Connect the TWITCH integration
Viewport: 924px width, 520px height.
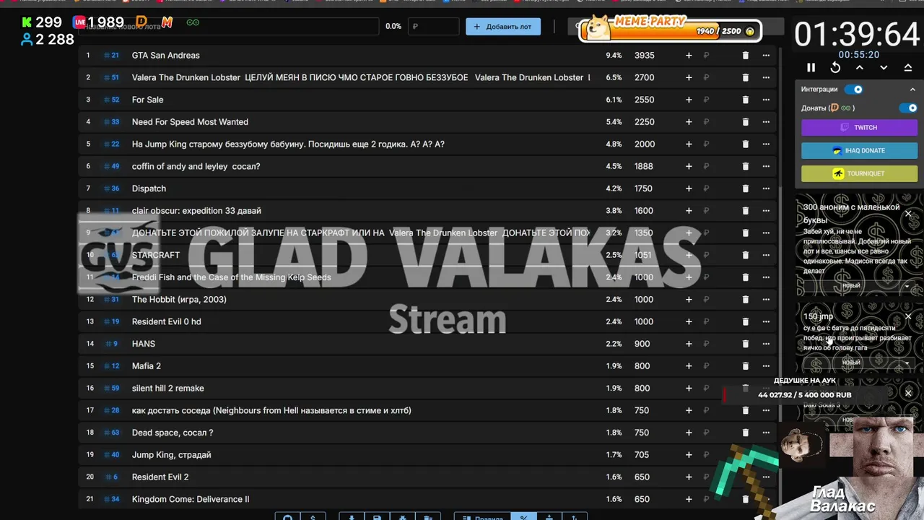point(859,127)
